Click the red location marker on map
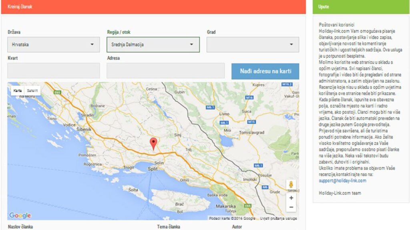Image resolution: width=410 pixels, height=230 pixels. coord(153,143)
